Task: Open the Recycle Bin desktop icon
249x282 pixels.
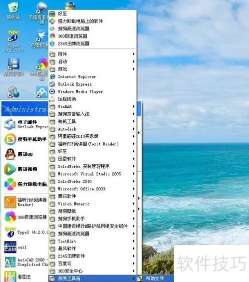Action: [13, 10]
